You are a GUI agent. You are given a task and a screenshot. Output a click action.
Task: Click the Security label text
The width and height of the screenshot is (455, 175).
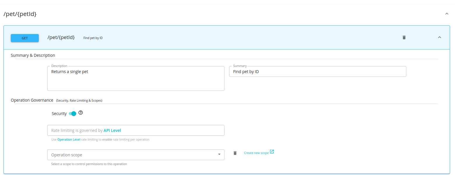click(x=59, y=114)
